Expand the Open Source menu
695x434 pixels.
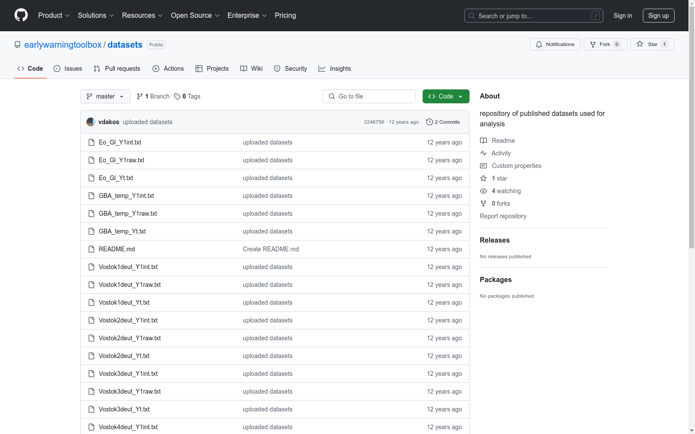195,16
